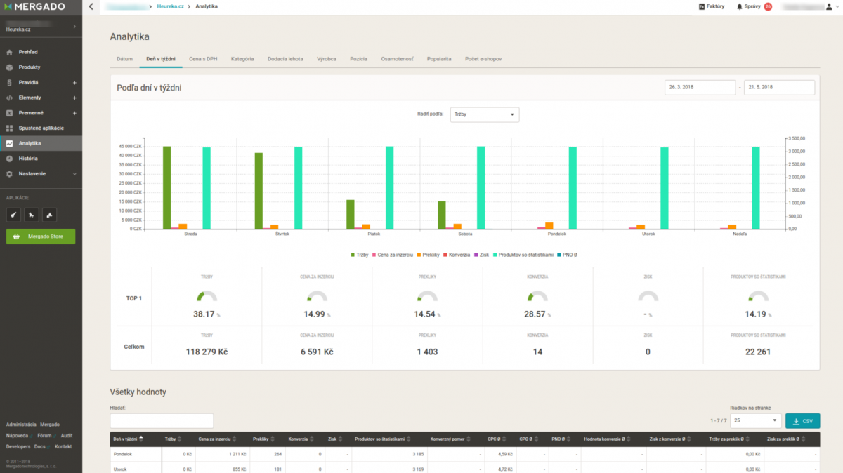Screen dimensions: 843x473
Task: Toggle Prekliky series in chart legend
Action: point(428,254)
